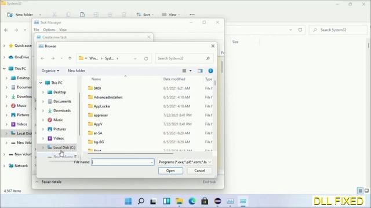
Task: Click the File name input field
Action: coord(122,162)
